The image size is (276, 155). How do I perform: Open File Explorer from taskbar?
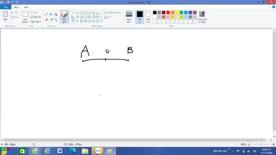[x=85, y=151]
